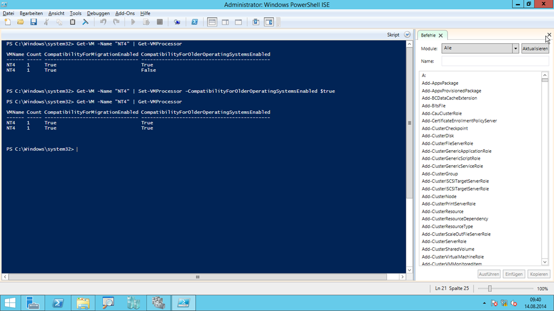Maximize the script pane layout

239,22
